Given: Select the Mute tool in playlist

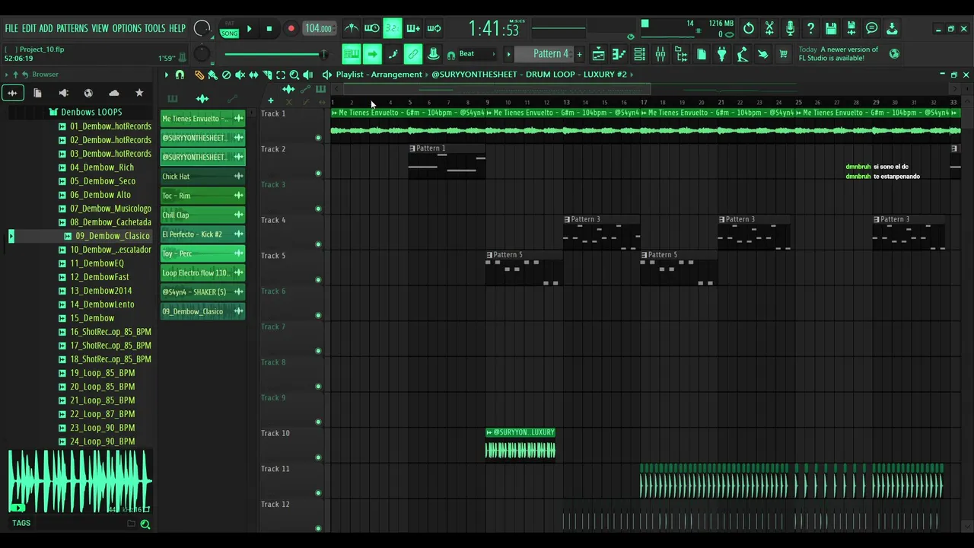Looking at the screenshot, I should pos(240,75).
